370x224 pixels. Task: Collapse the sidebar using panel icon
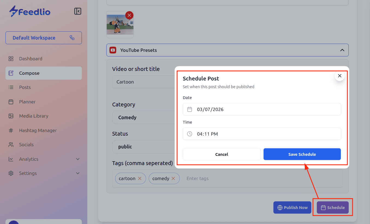click(x=78, y=11)
